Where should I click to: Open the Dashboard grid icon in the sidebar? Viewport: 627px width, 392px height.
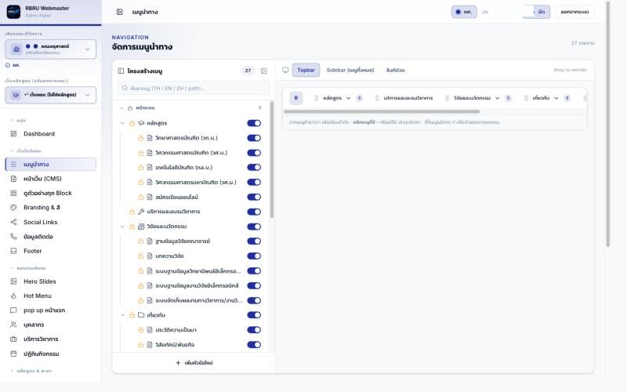point(13,133)
